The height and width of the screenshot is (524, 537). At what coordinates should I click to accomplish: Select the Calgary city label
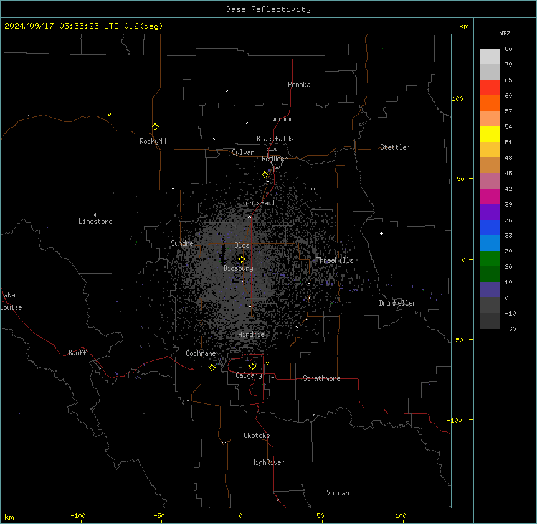pos(249,375)
